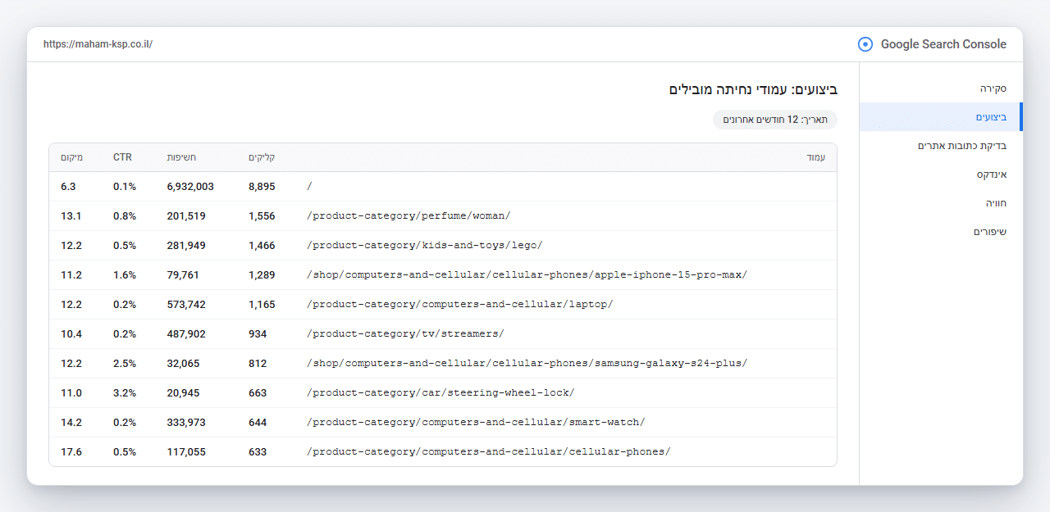This screenshot has height=512, width=1050.
Task: Click the 281,949 impressions value
Action: pyautogui.click(x=186, y=246)
